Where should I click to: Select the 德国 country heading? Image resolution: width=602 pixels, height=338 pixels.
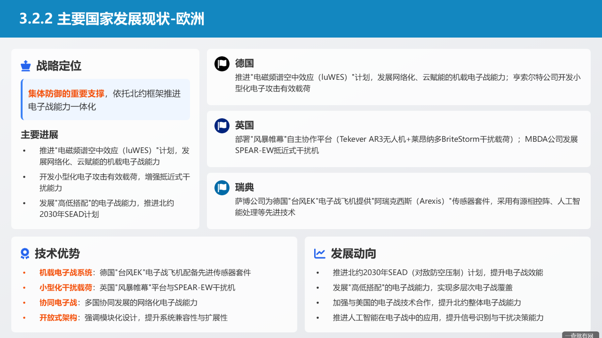coord(245,63)
